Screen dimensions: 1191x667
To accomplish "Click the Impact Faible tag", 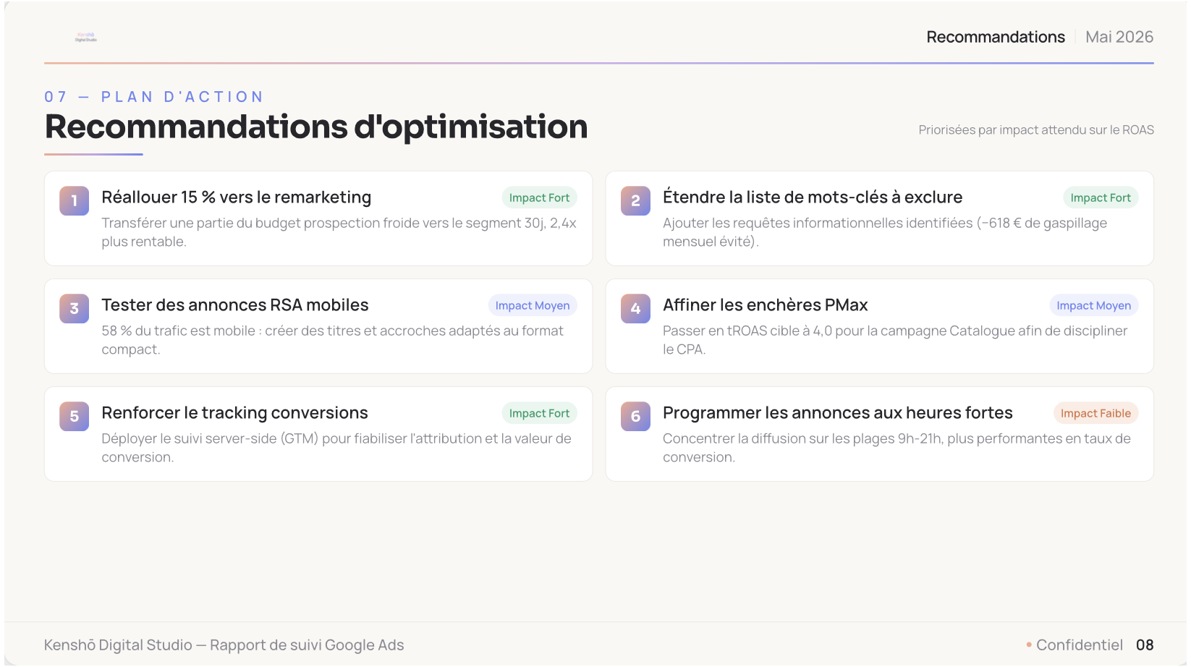I will (x=1095, y=413).
